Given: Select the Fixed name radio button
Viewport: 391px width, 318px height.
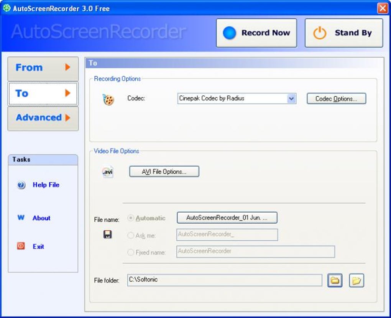Looking at the screenshot, I should click(x=131, y=252).
